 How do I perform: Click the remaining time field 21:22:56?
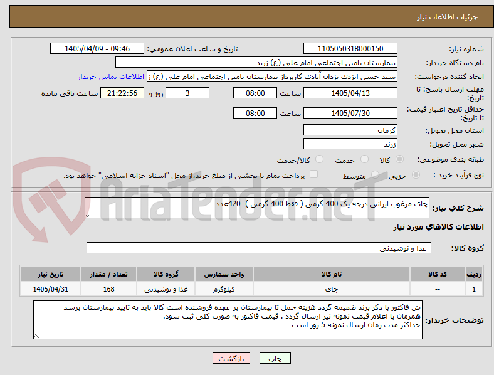(122, 93)
